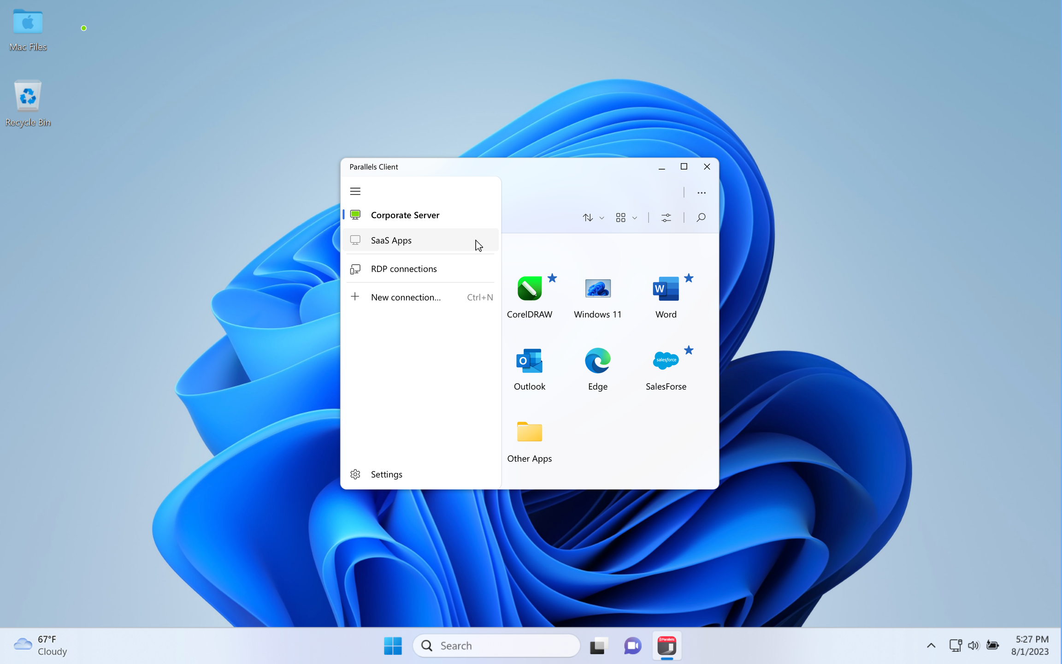Open the three-dot more options menu
This screenshot has height=664, width=1062.
point(701,193)
